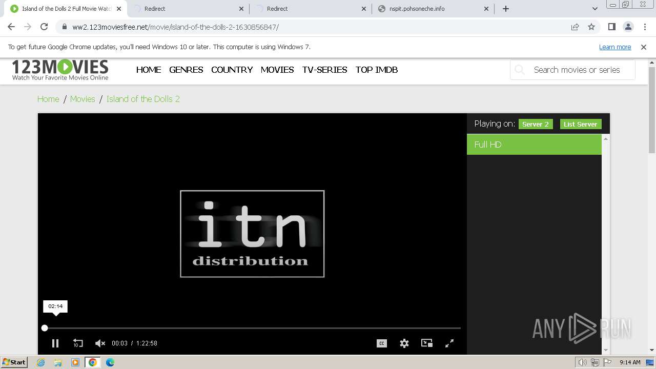Go forward in browser history
656x369 pixels.
coord(28,27)
